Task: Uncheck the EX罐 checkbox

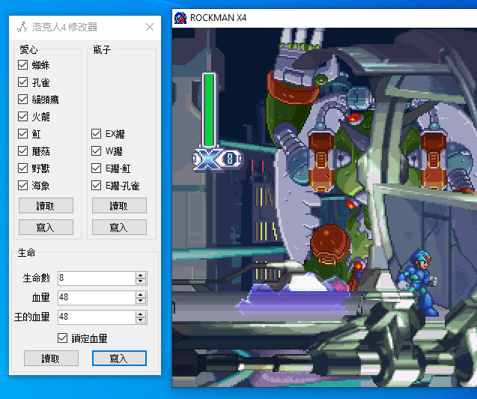Action: click(x=96, y=134)
